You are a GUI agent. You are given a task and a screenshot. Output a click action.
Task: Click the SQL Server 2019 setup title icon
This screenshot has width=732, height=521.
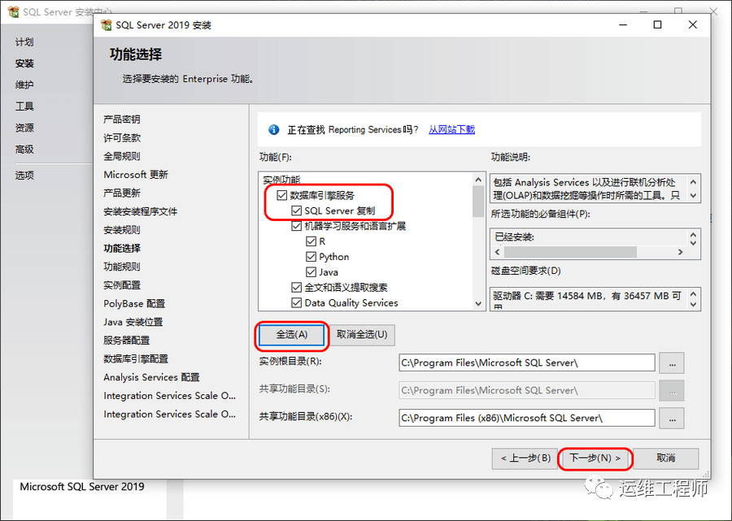point(107,24)
